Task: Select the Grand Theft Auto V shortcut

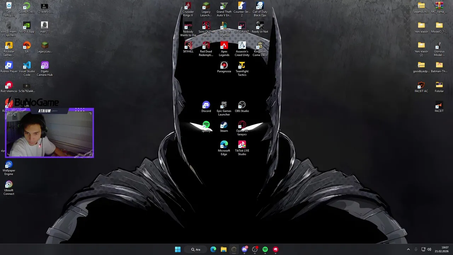Action: pos(224,9)
